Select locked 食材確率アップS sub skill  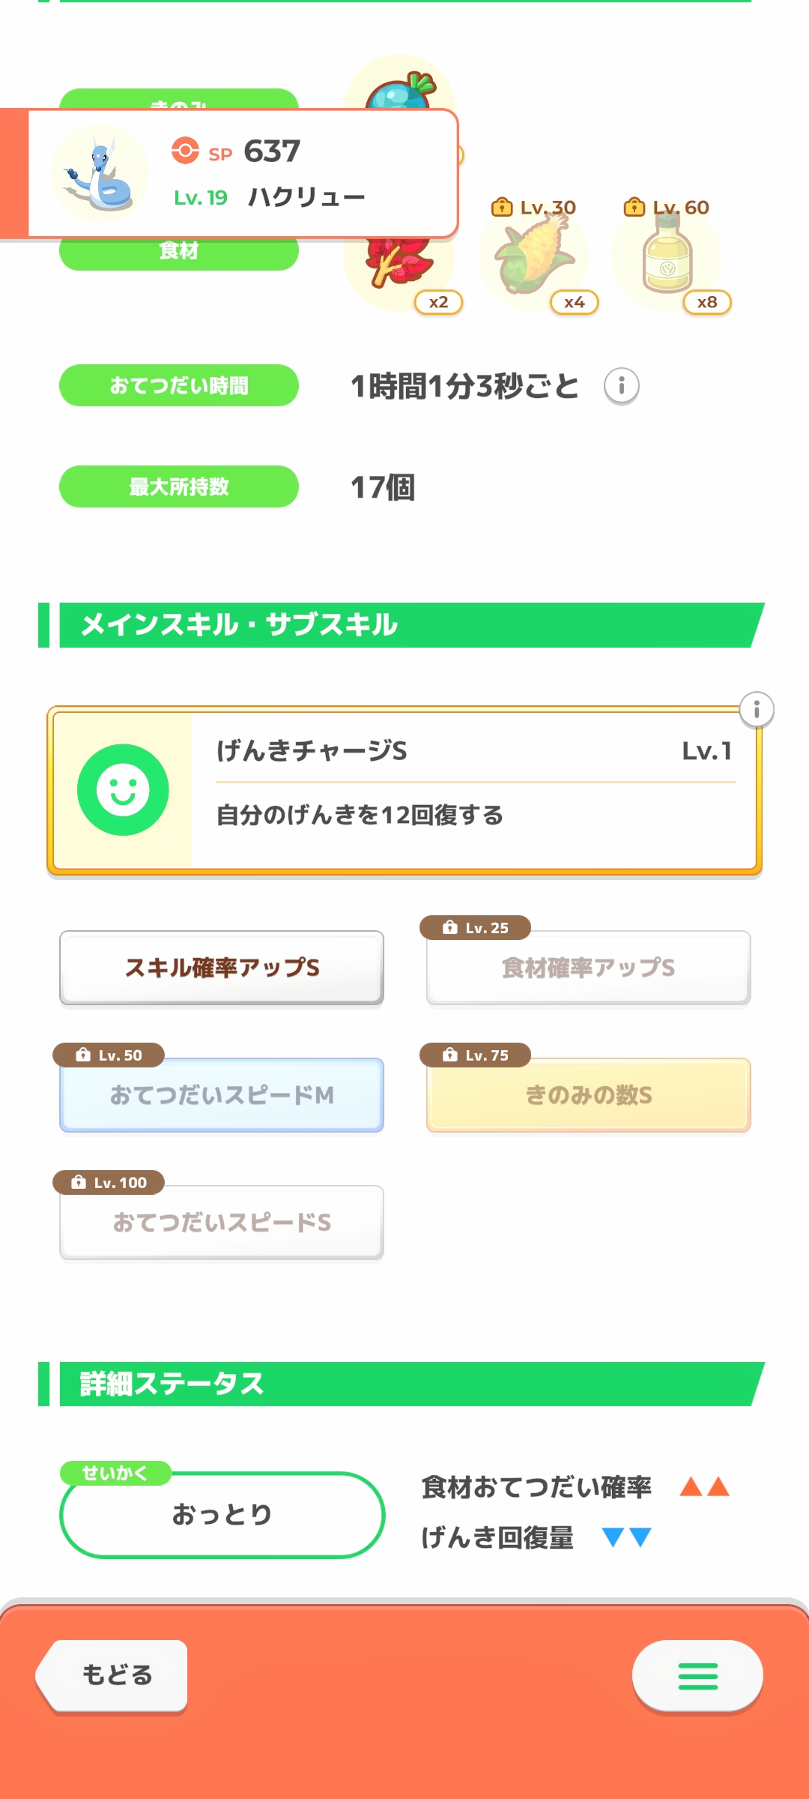point(588,968)
